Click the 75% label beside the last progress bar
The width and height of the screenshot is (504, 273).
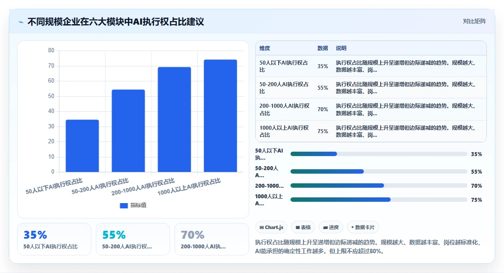click(476, 200)
